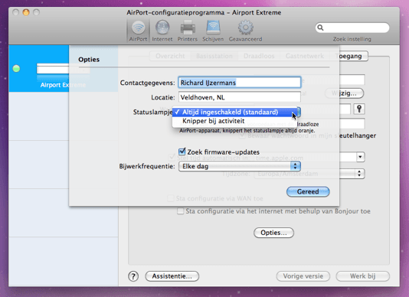This screenshot has width=409, height=297.
Task: Click the Assistentie... button
Action: point(172,276)
